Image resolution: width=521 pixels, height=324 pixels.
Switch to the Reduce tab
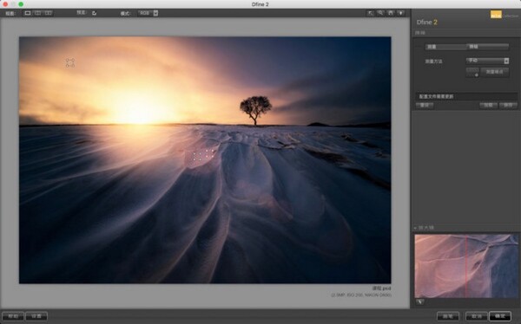coord(487,47)
